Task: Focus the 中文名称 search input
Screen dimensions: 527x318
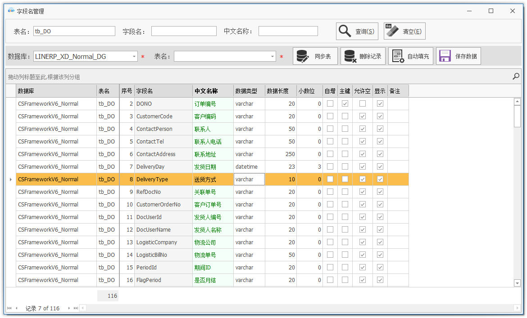Action: coord(288,31)
